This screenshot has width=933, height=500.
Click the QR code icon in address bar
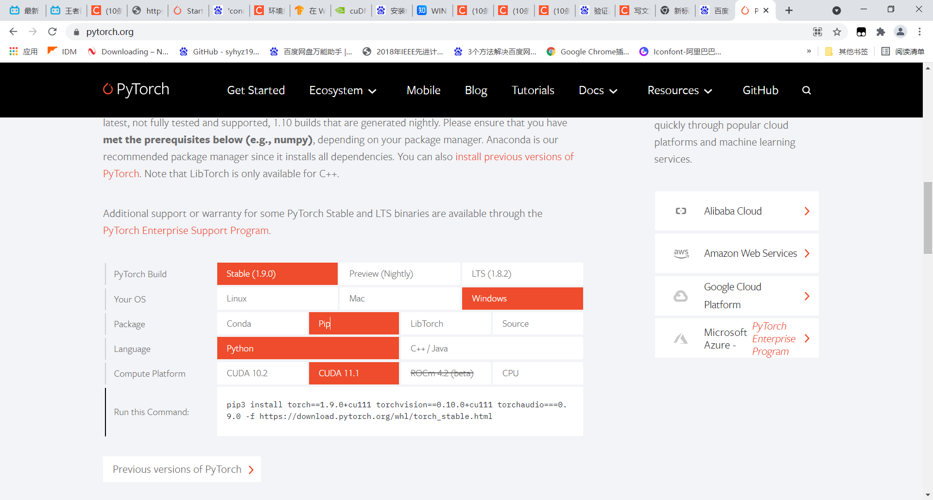[817, 32]
